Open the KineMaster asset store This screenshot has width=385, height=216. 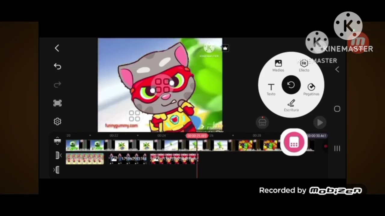[x=262, y=122]
